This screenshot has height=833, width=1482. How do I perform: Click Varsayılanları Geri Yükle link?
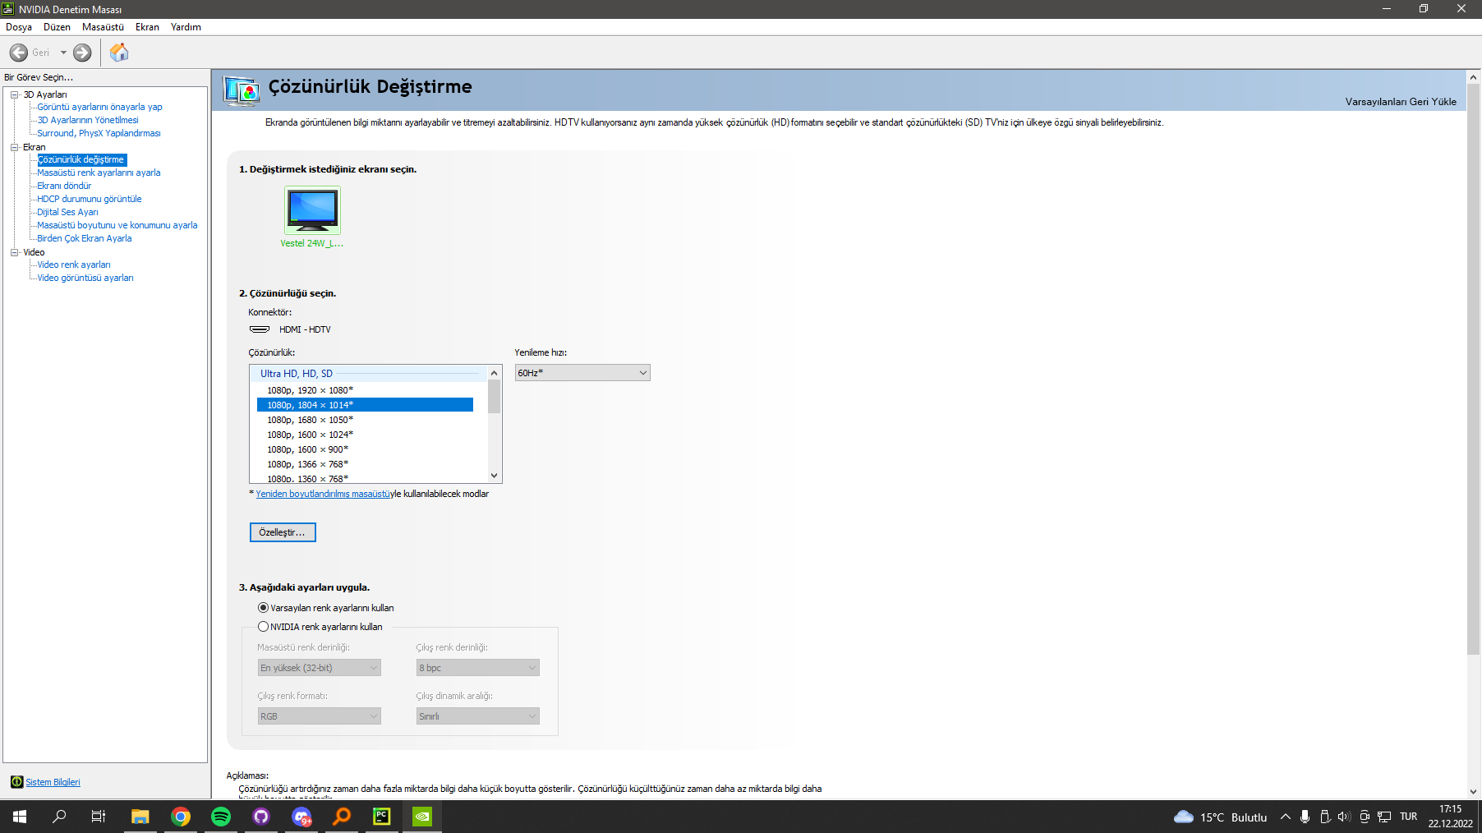click(1401, 102)
